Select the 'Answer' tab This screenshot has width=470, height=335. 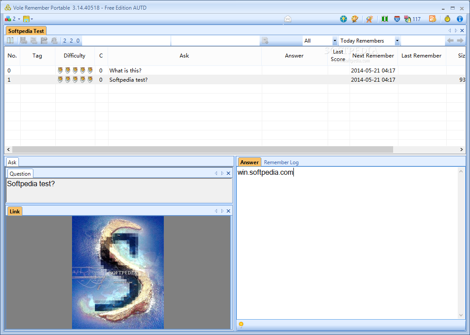(x=249, y=162)
